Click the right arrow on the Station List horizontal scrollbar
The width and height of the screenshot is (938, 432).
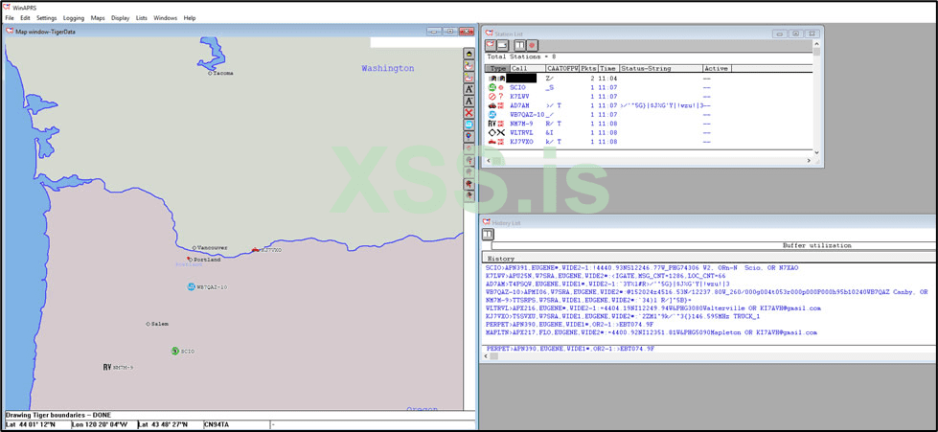[809, 160]
